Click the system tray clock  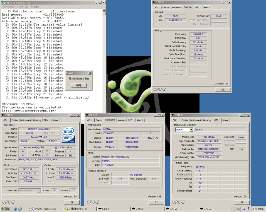point(258,209)
